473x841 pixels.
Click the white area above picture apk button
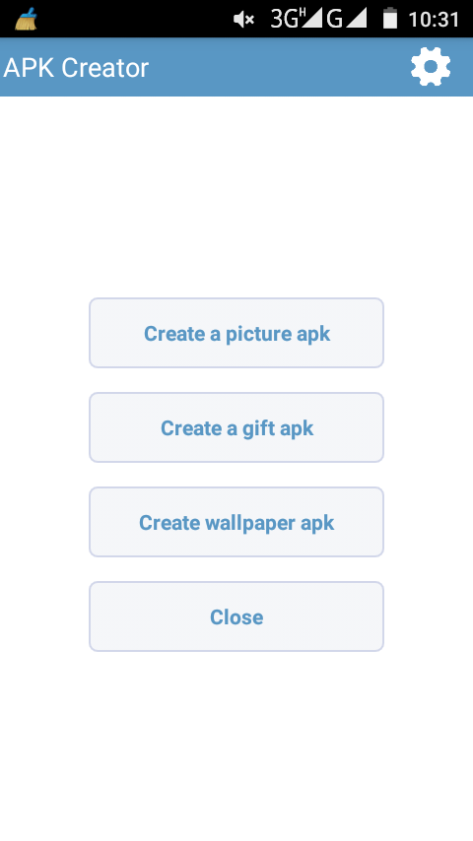(x=236, y=197)
